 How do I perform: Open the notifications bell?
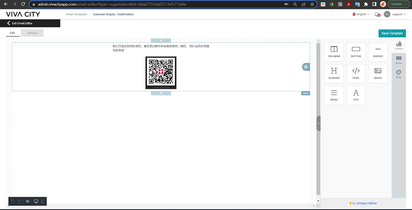(x=377, y=14)
